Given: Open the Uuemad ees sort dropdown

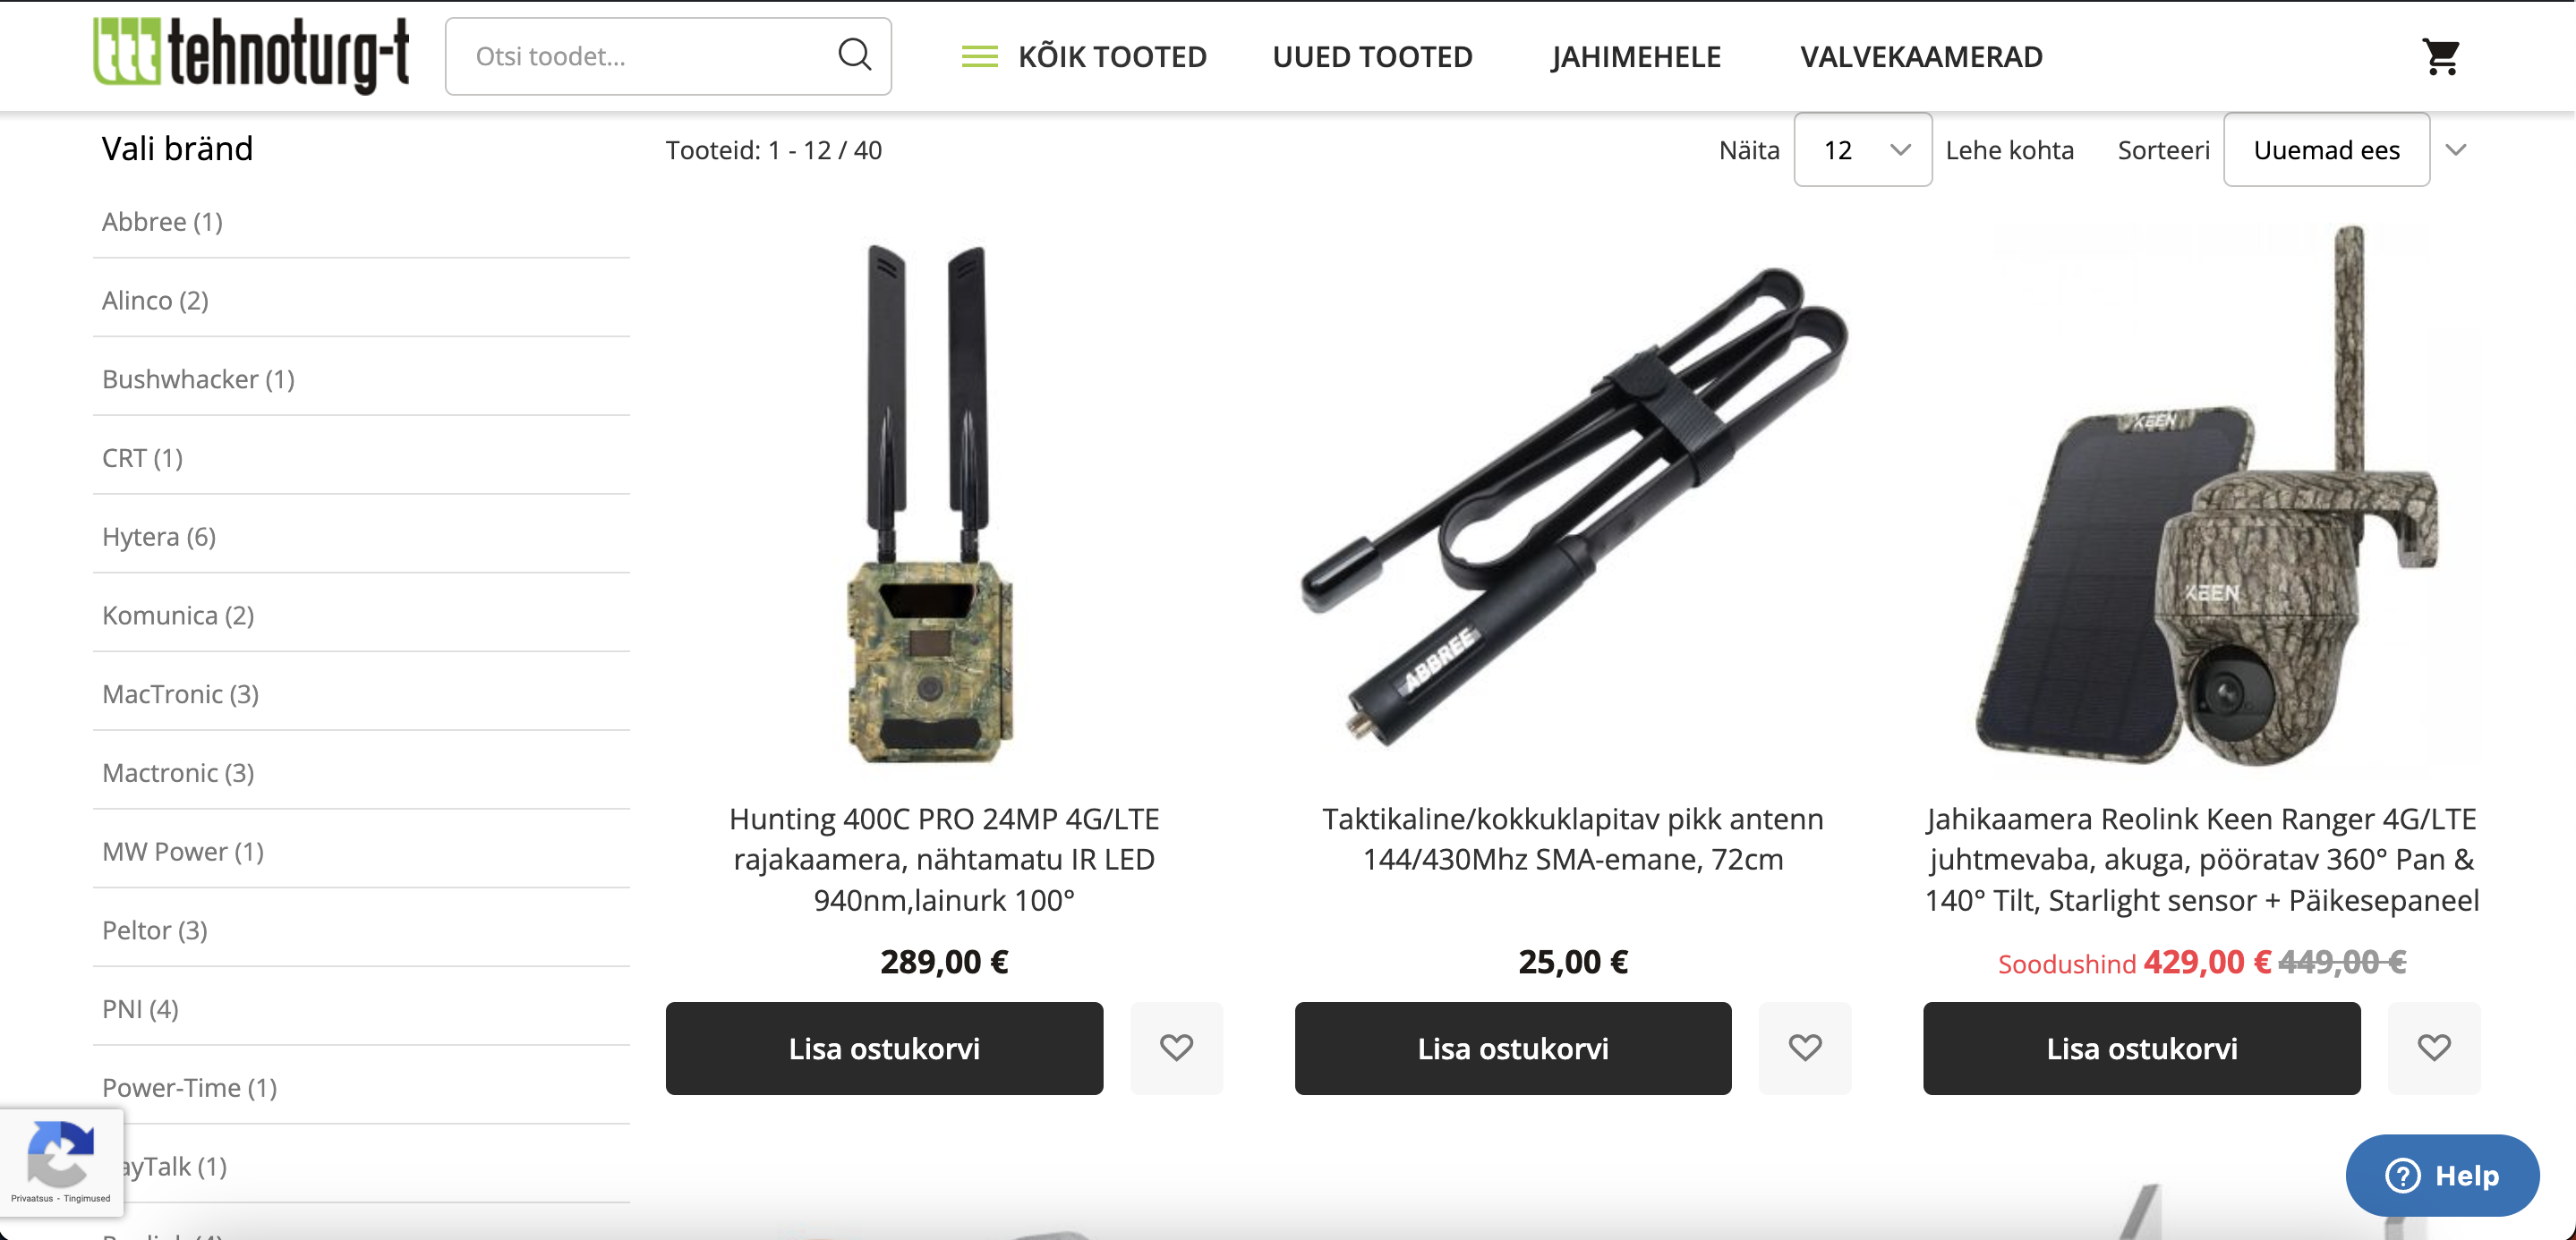Looking at the screenshot, I should 2326,150.
